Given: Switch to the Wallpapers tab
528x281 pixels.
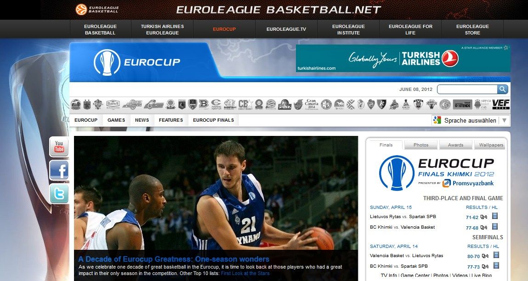Looking at the screenshot, I should 491,145.
